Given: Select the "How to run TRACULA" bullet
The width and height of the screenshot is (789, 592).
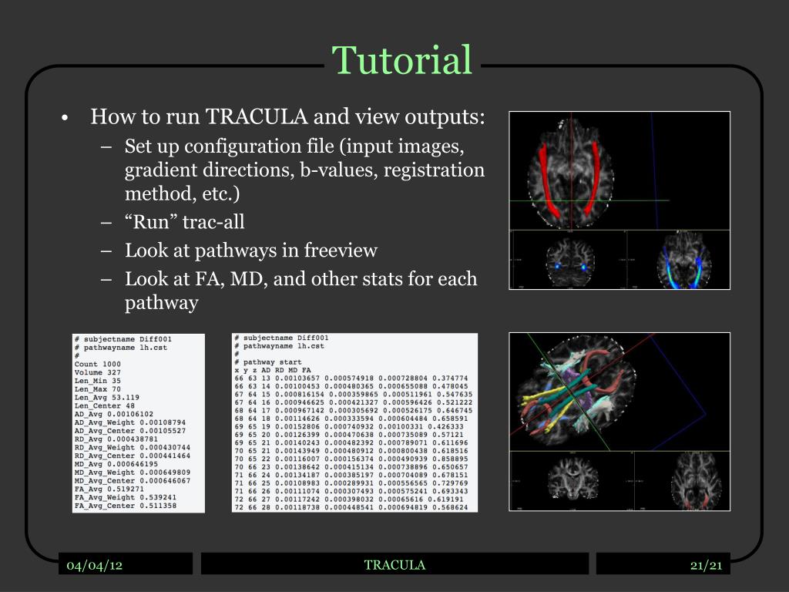Looking at the screenshot, I should [x=287, y=117].
